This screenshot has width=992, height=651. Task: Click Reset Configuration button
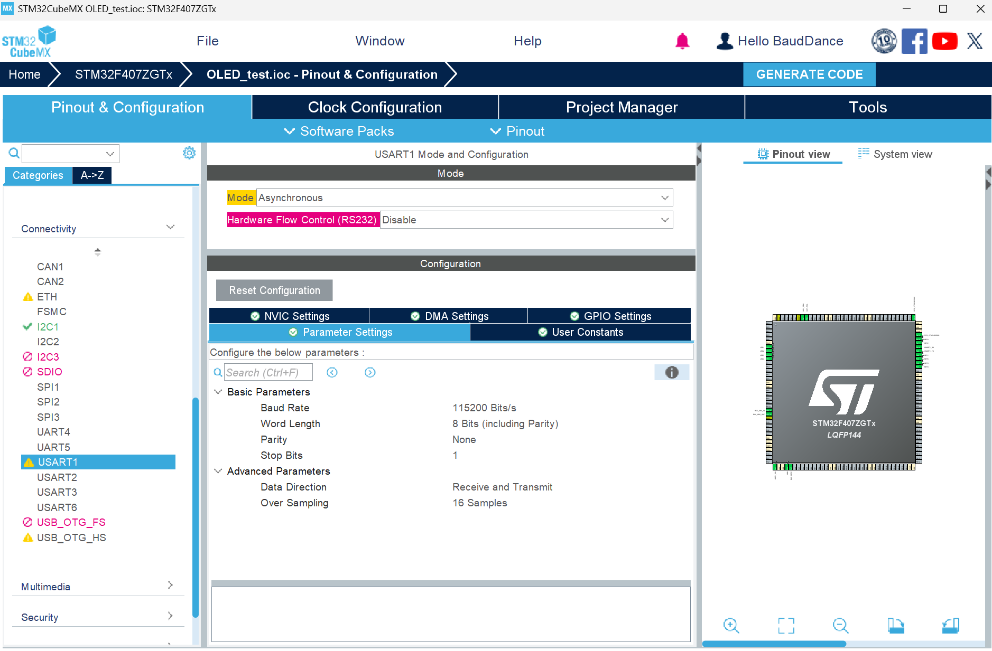[x=274, y=290]
